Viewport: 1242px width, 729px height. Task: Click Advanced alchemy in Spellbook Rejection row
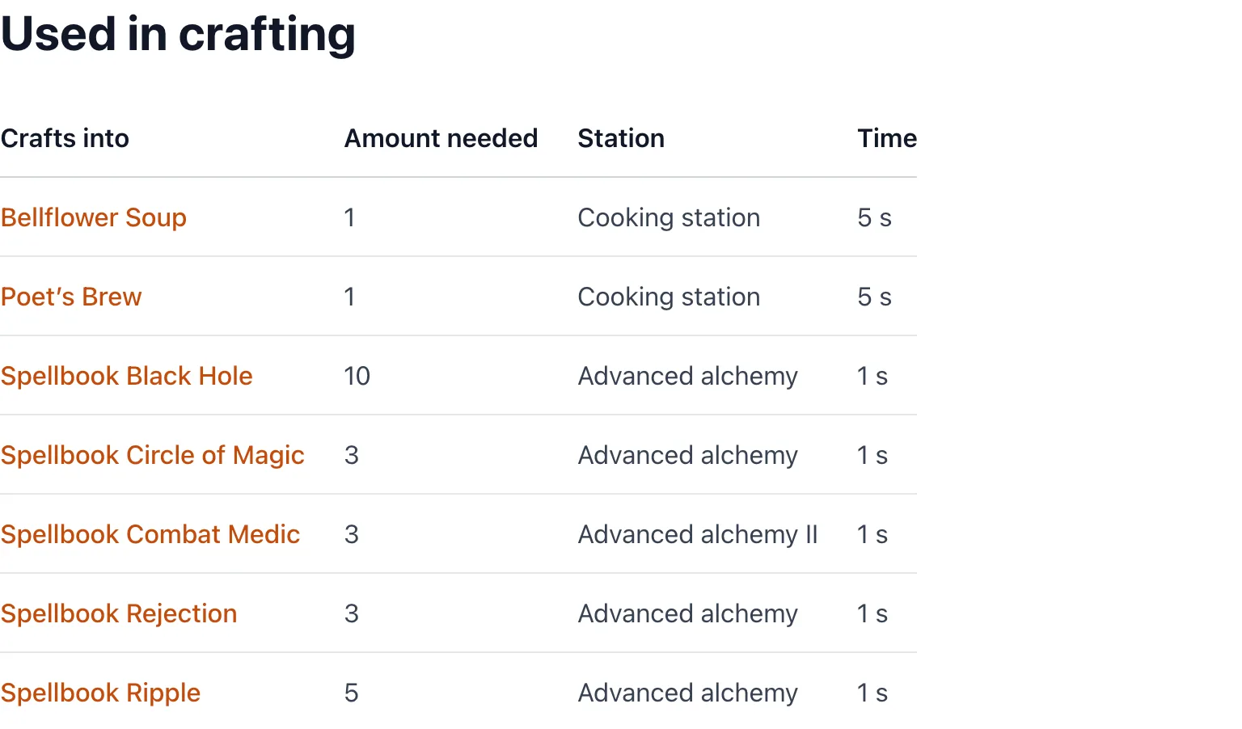687,613
